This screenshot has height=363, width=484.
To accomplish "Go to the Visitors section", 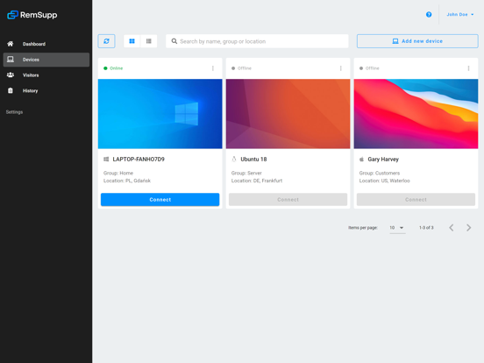I will (x=46, y=75).
